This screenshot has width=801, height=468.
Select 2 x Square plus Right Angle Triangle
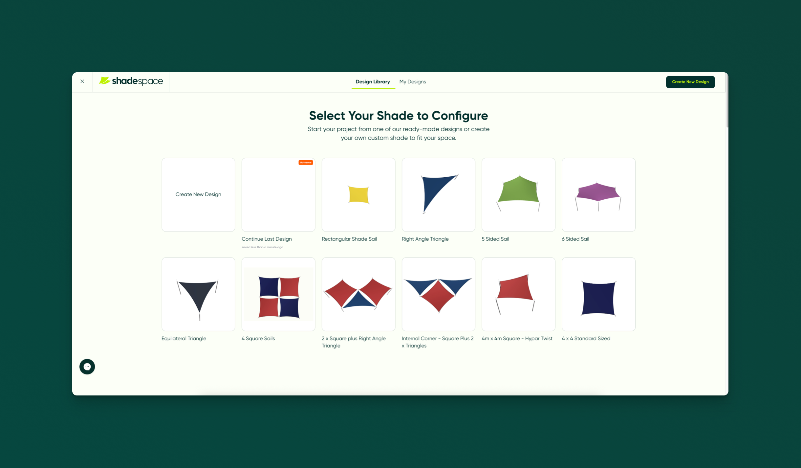[358, 294]
